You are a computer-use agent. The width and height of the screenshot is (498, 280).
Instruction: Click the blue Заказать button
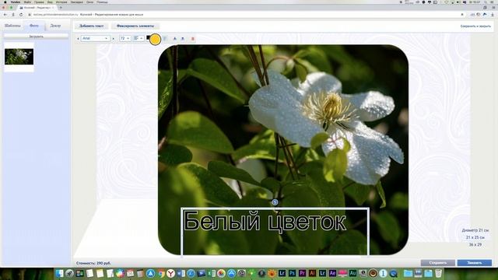(475, 263)
